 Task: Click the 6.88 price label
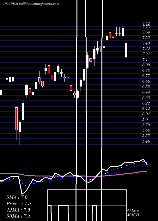[x=146, y=70]
